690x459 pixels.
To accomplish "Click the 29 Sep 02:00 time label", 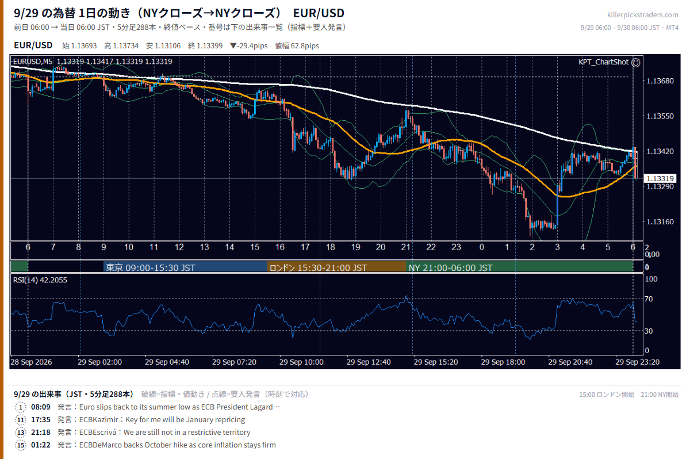I will pyautogui.click(x=101, y=362).
